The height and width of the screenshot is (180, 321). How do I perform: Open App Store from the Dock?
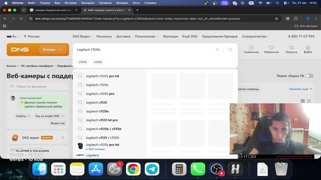click(x=96, y=169)
